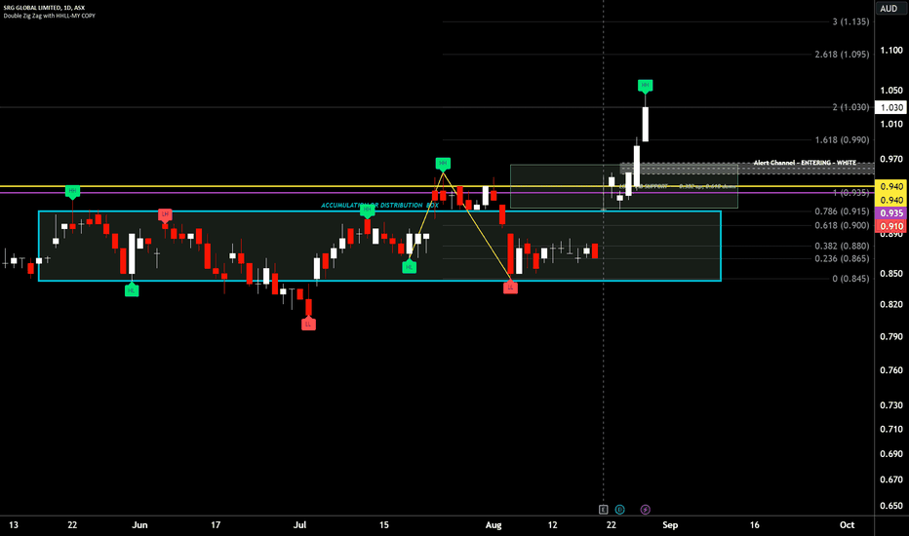
Task: Open the earnings event icon marked E
Action: click(603, 510)
